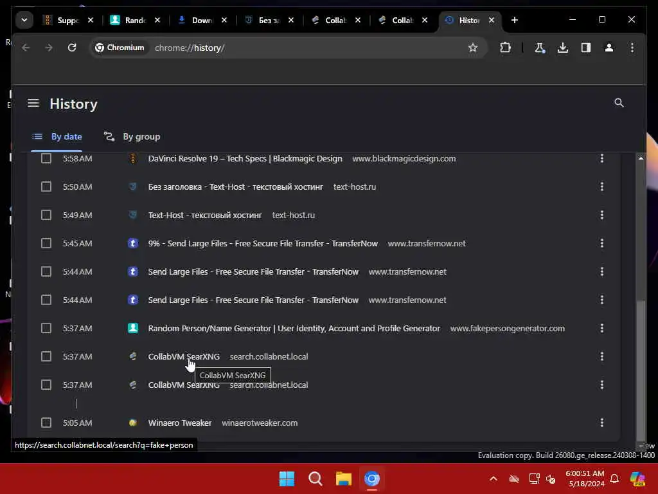Open the Winaero Tweaker history link

[x=180, y=423]
